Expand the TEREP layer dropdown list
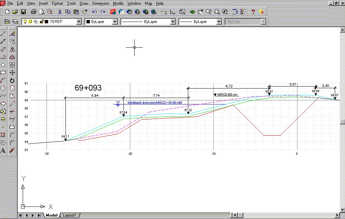Screen dimensions: 345x219 (x=79, y=22)
